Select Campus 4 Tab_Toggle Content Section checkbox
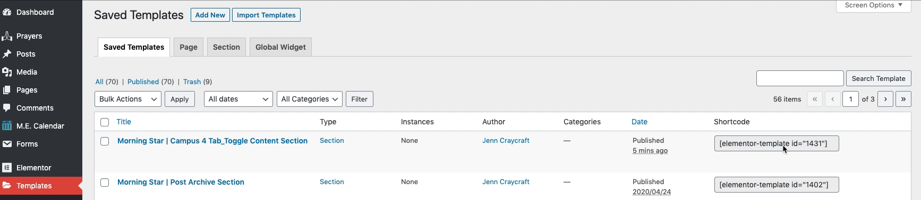Image resolution: width=921 pixels, height=200 pixels. click(x=105, y=141)
